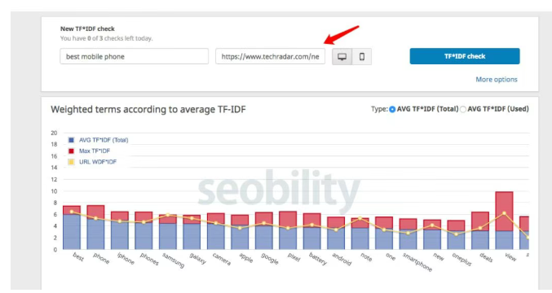The width and height of the screenshot is (552, 293).
Task: Click the bar above 'camera' term
Action: click(x=216, y=231)
